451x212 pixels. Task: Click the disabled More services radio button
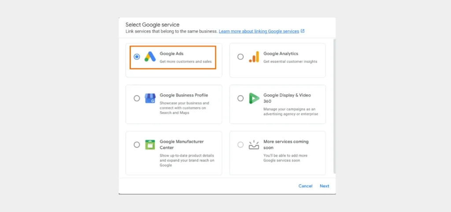click(240, 145)
